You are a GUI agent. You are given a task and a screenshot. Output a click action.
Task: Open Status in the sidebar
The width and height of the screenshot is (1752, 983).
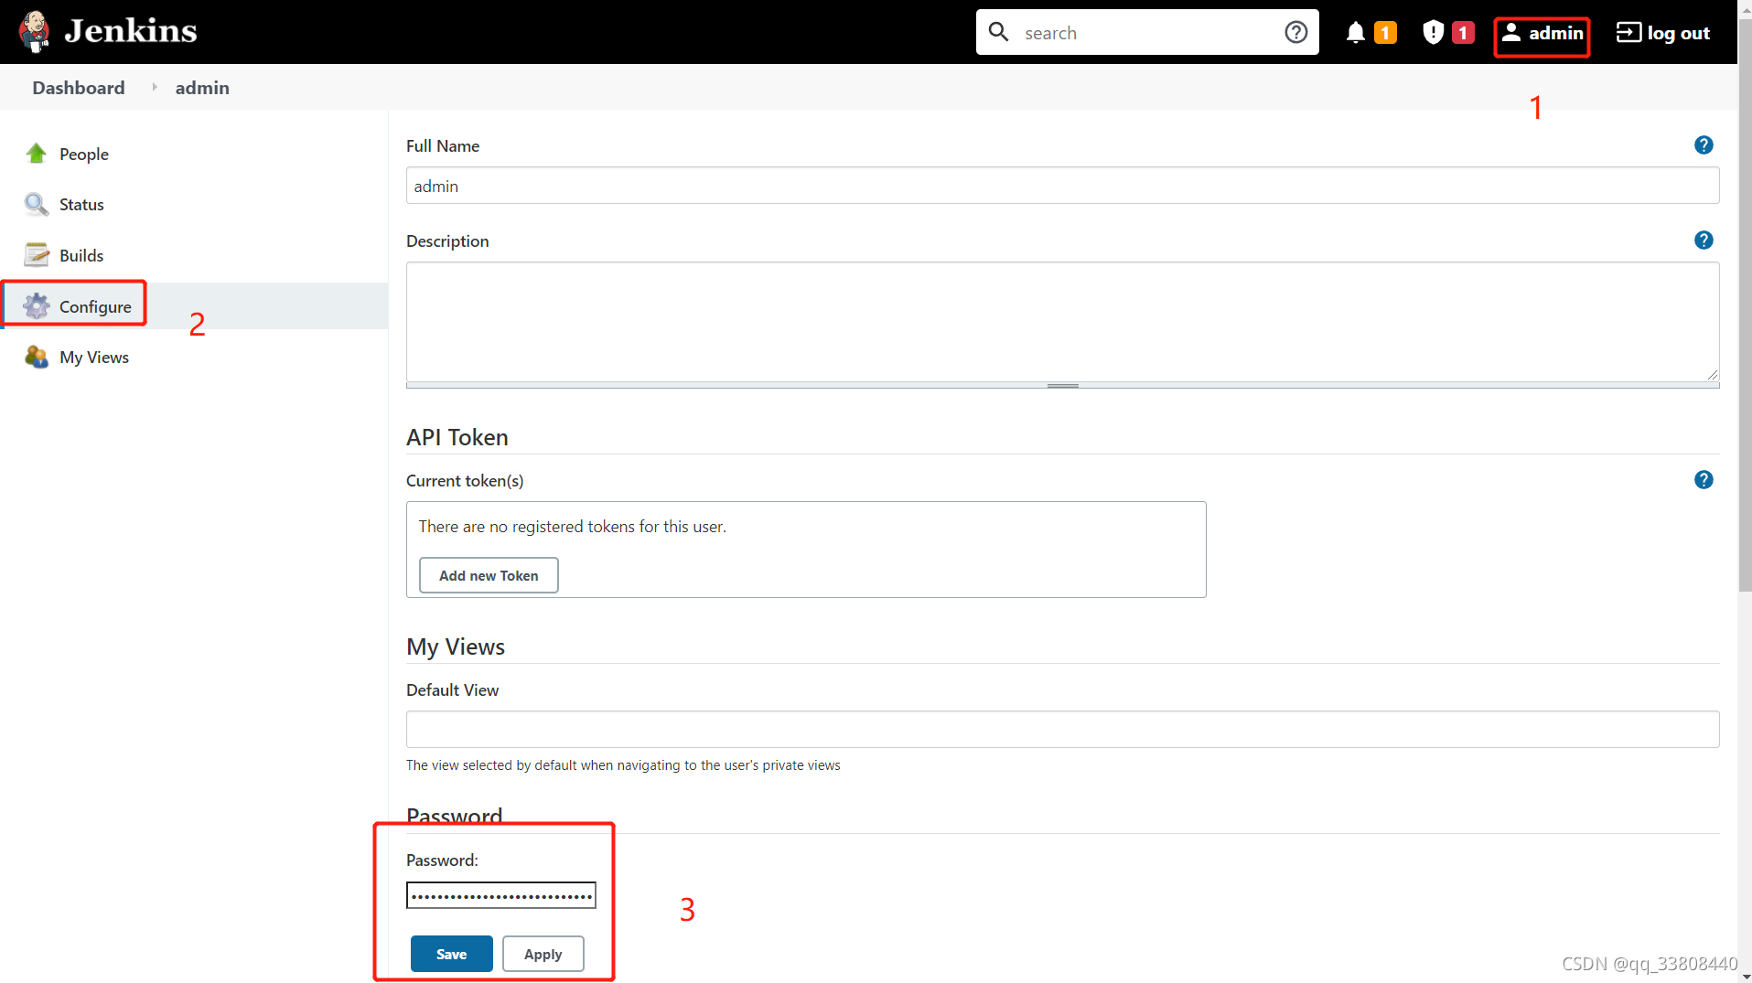pyautogui.click(x=81, y=204)
